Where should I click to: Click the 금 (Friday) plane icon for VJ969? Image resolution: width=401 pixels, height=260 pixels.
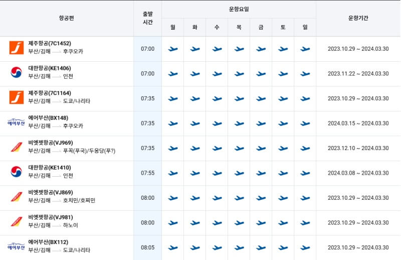click(x=261, y=148)
